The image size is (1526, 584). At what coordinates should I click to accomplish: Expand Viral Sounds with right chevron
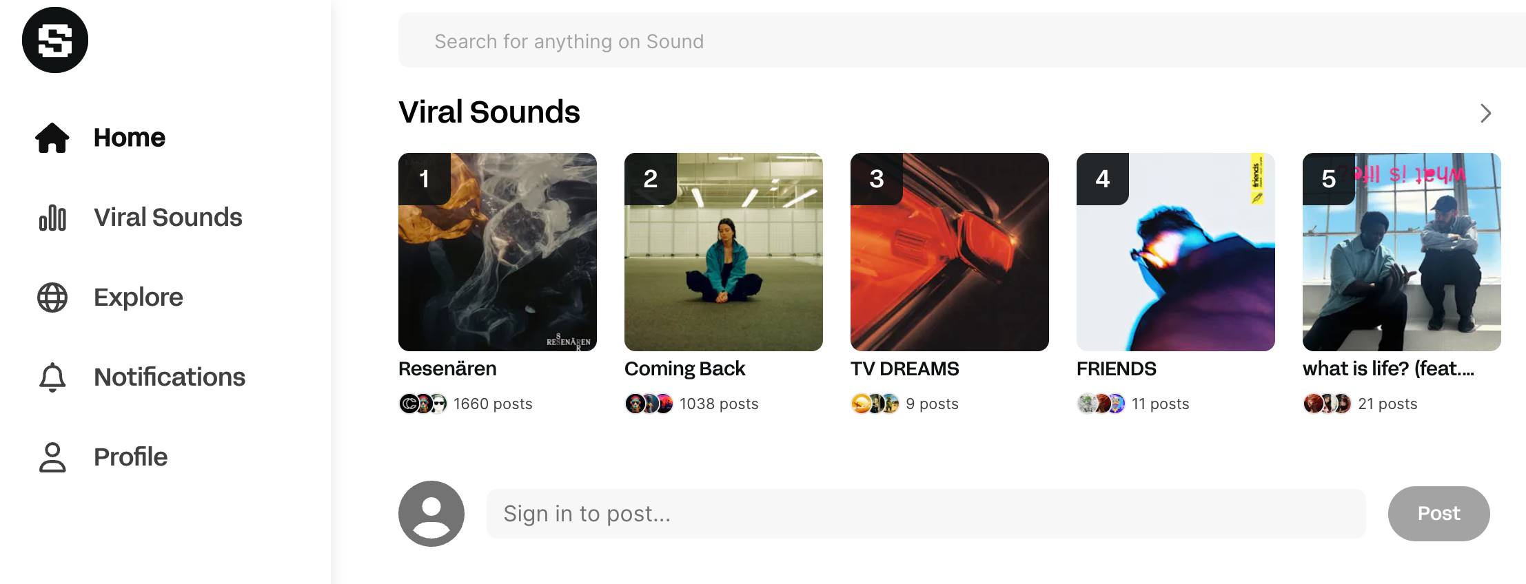point(1485,114)
